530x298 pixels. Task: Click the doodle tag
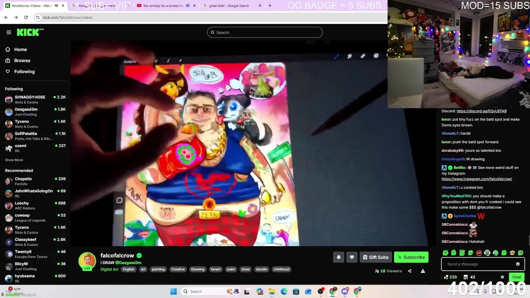click(x=262, y=269)
